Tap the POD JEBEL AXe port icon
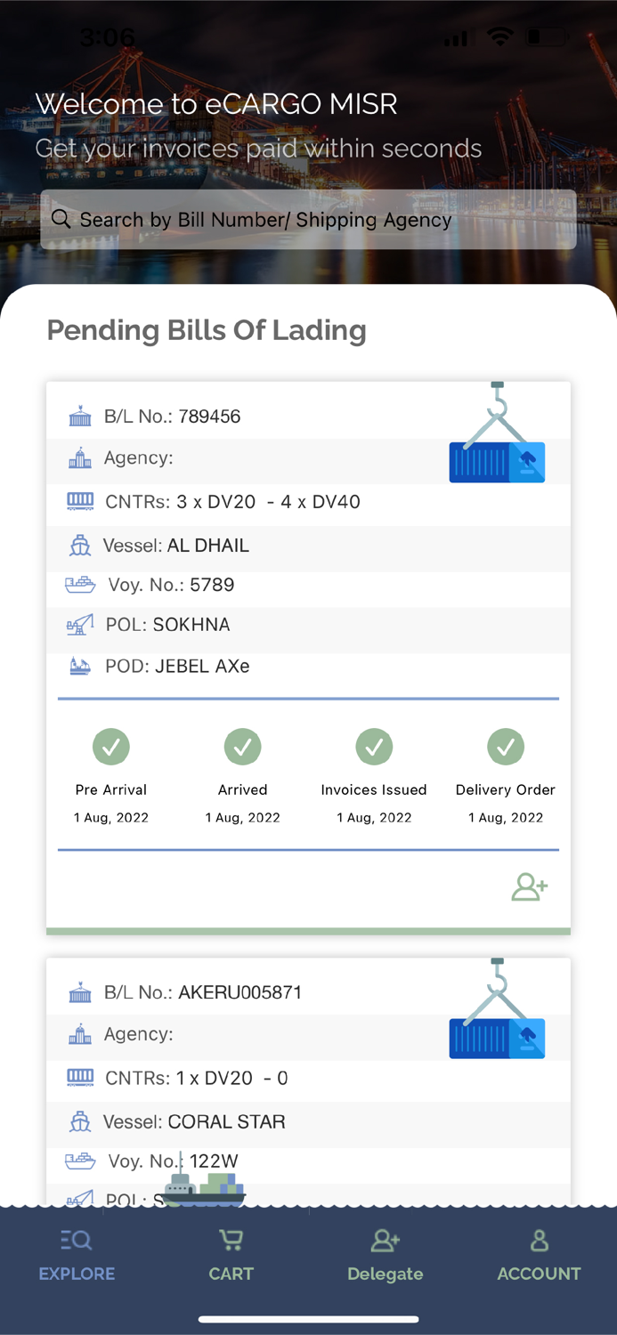The height and width of the screenshot is (1335, 617). point(80,666)
